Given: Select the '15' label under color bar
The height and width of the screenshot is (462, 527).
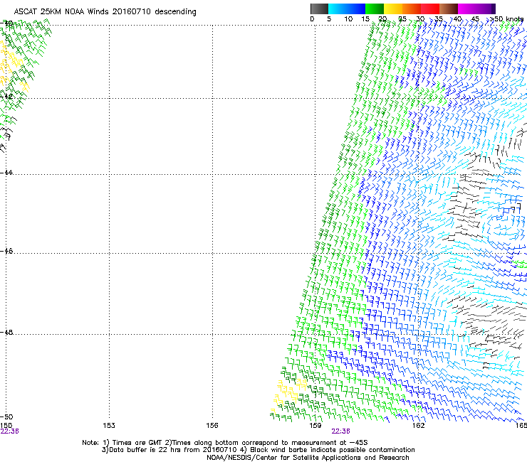Looking at the screenshot, I should [365, 19].
